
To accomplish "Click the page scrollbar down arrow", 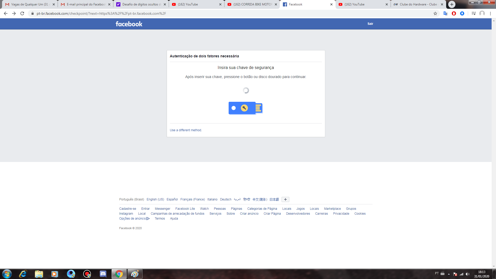I will click(494, 266).
